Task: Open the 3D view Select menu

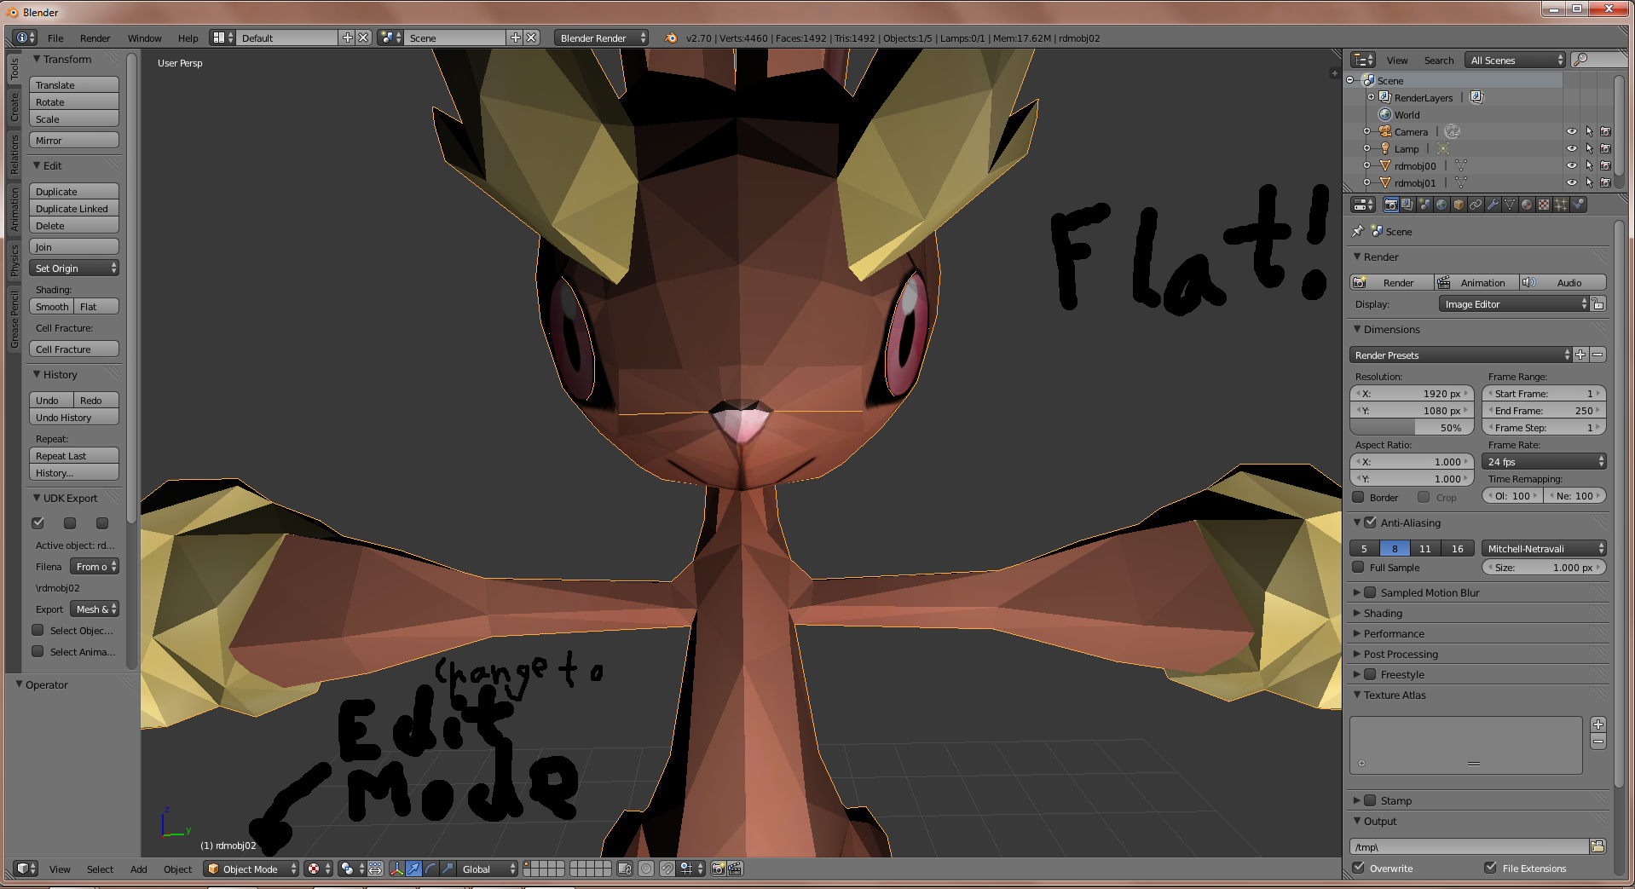Action: click(100, 869)
